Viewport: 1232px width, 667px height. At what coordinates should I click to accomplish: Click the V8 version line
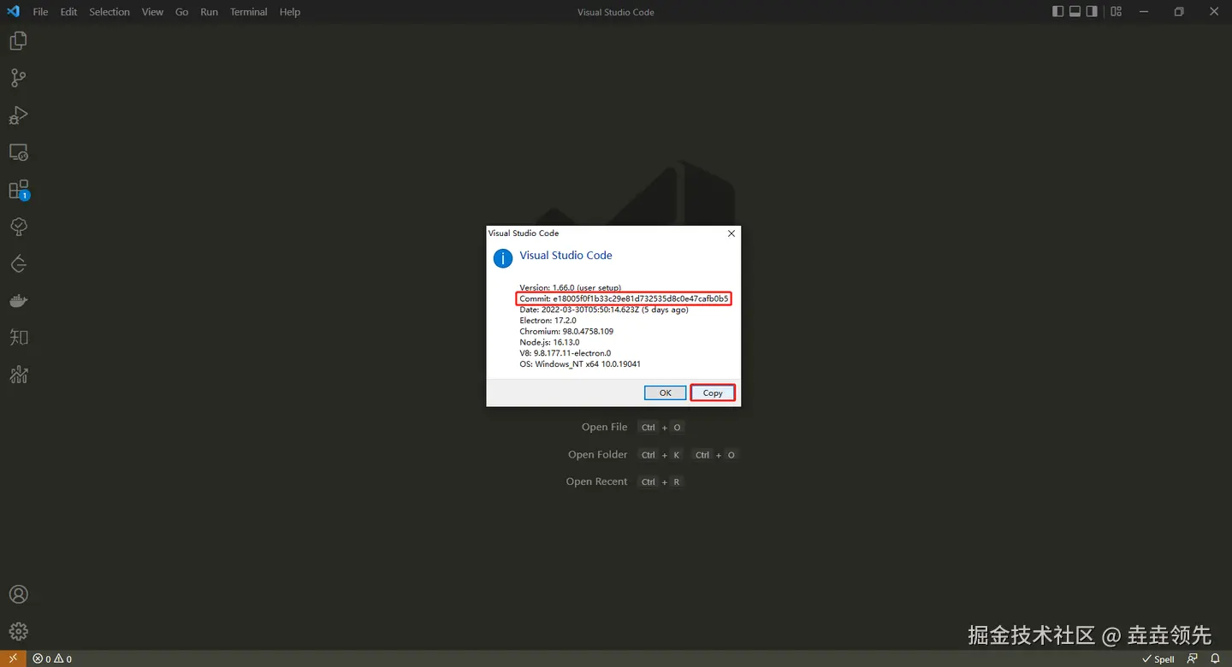click(x=566, y=353)
